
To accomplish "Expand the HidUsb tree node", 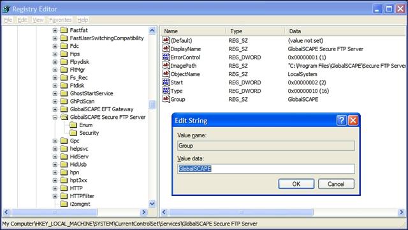I will 55,165.
